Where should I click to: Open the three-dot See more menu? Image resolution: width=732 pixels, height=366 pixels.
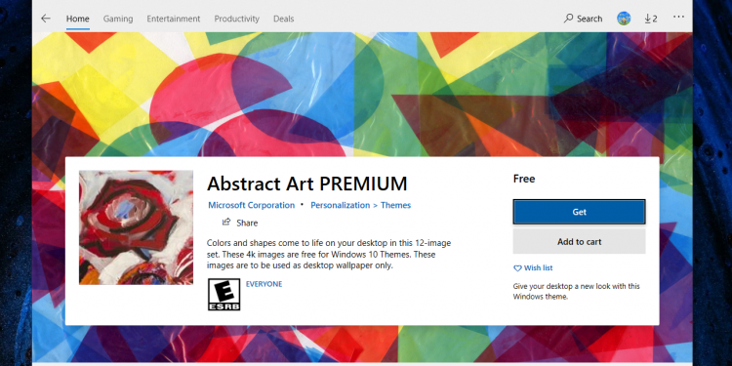click(678, 18)
